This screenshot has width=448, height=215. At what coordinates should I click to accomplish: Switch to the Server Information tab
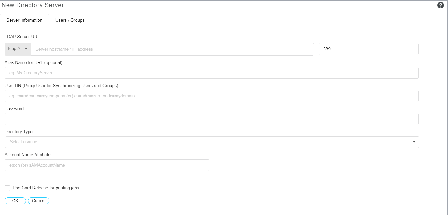coord(24,20)
